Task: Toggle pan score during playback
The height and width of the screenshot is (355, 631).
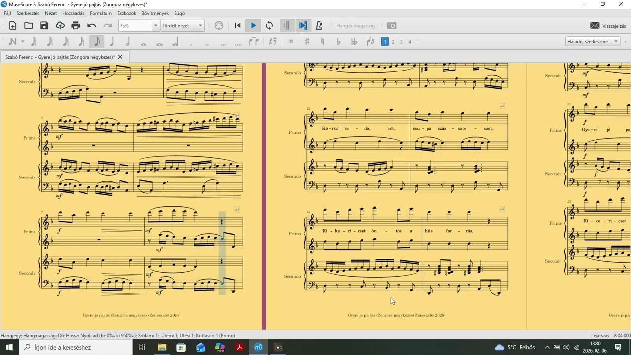Action: click(x=303, y=26)
